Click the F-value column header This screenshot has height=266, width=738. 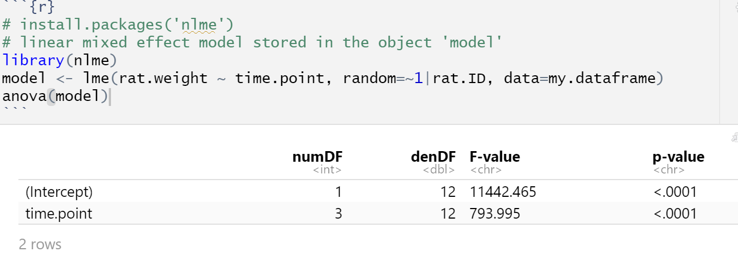495,157
